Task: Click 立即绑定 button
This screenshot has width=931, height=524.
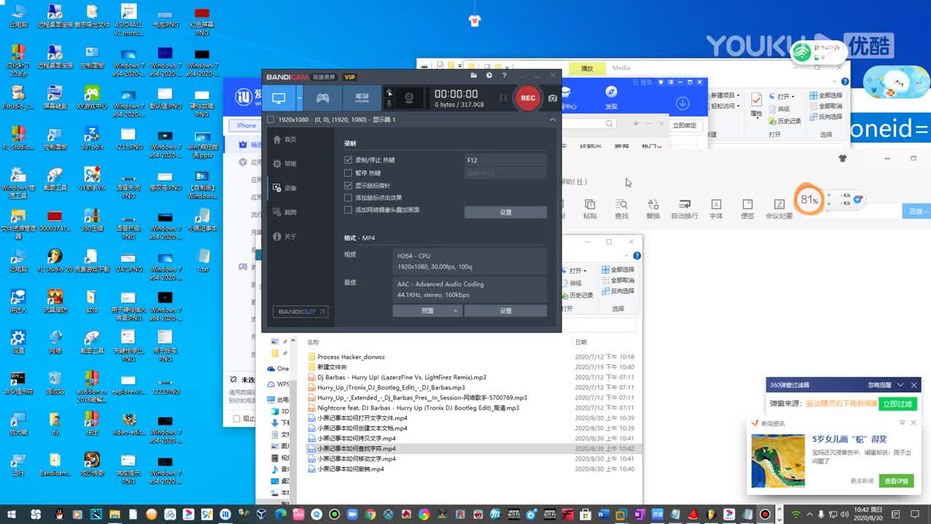Action: [684, 125]
